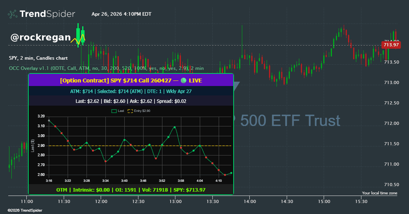Toggle the Last series legend item
The image size is (409, 214).
point(118,111)
